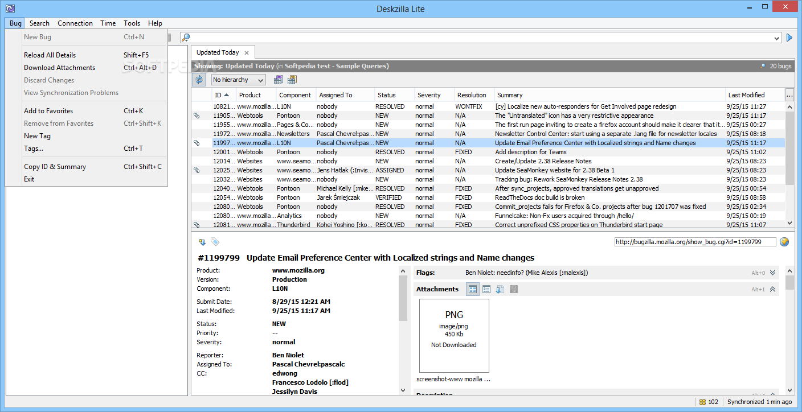Image resolution: width=802 pixels, height=412 pixels.
Task: Click the Component column header
Action: pos(296,95)
